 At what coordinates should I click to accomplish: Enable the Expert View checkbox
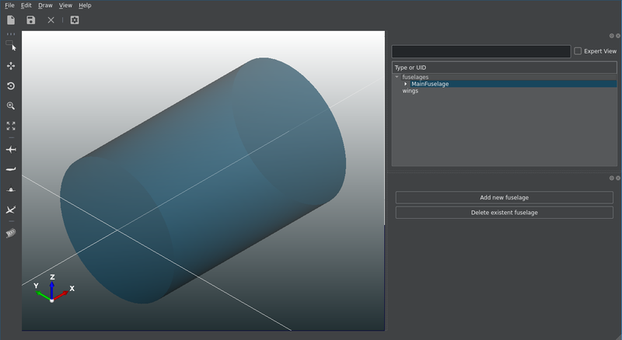click(578, 51)
